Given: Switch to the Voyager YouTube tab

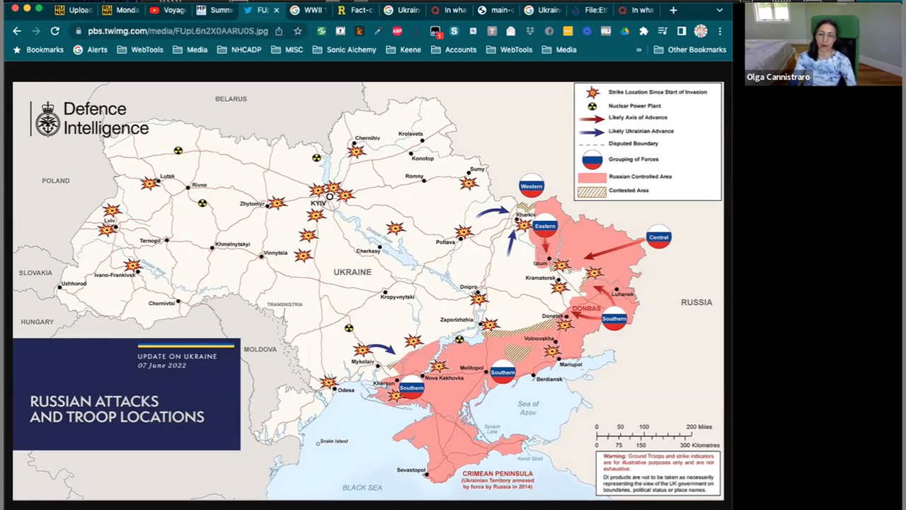Looking at the screenshot, I should pyautogui.click(x=168, y=10).
